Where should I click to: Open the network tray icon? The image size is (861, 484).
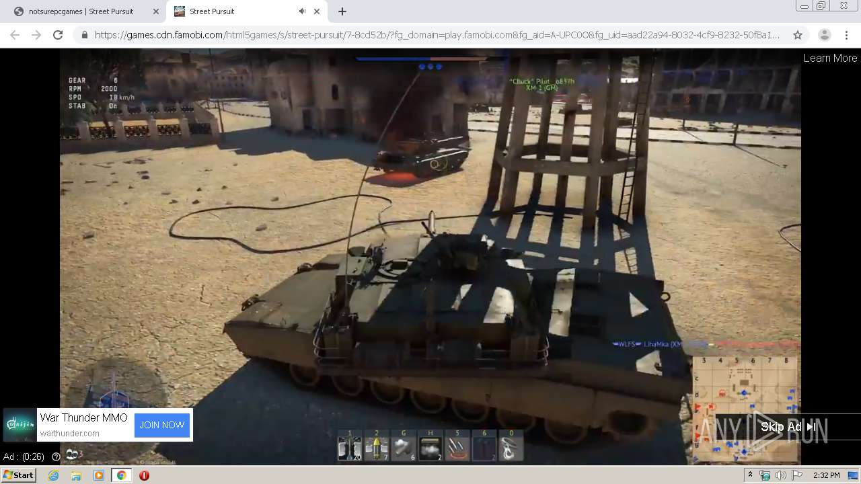(765, 475)
